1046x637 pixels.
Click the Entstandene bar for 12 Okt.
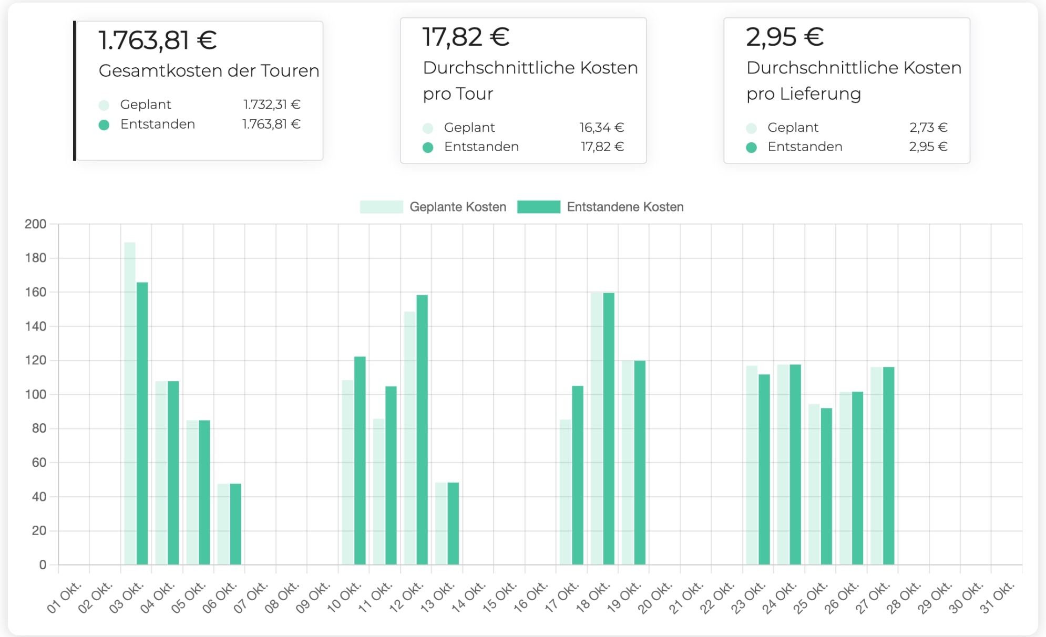pos(422,431)
